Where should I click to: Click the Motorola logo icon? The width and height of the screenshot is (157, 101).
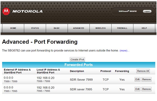6,11
